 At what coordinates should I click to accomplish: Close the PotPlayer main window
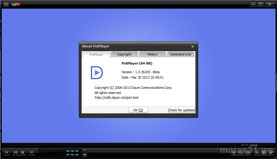tap(270, 4)
